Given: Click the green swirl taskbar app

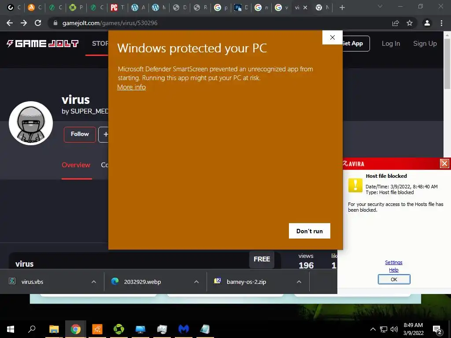Looking at the screenshot, I should click(119, 329).
